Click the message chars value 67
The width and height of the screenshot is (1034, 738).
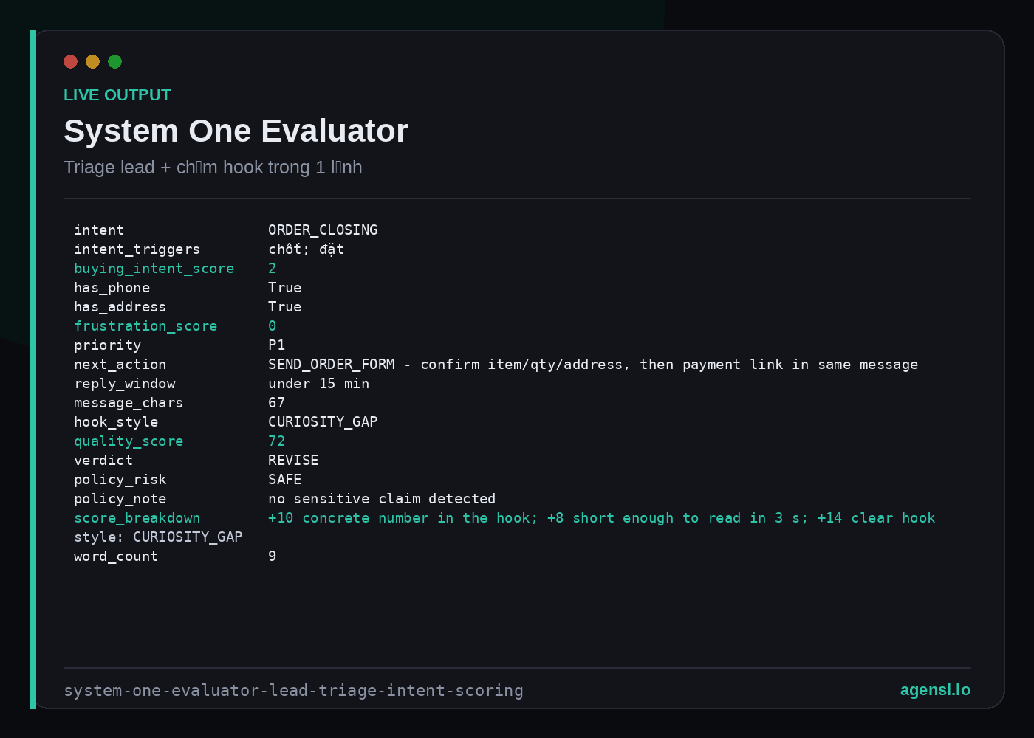pyautogui.click(x=276, y=403)
